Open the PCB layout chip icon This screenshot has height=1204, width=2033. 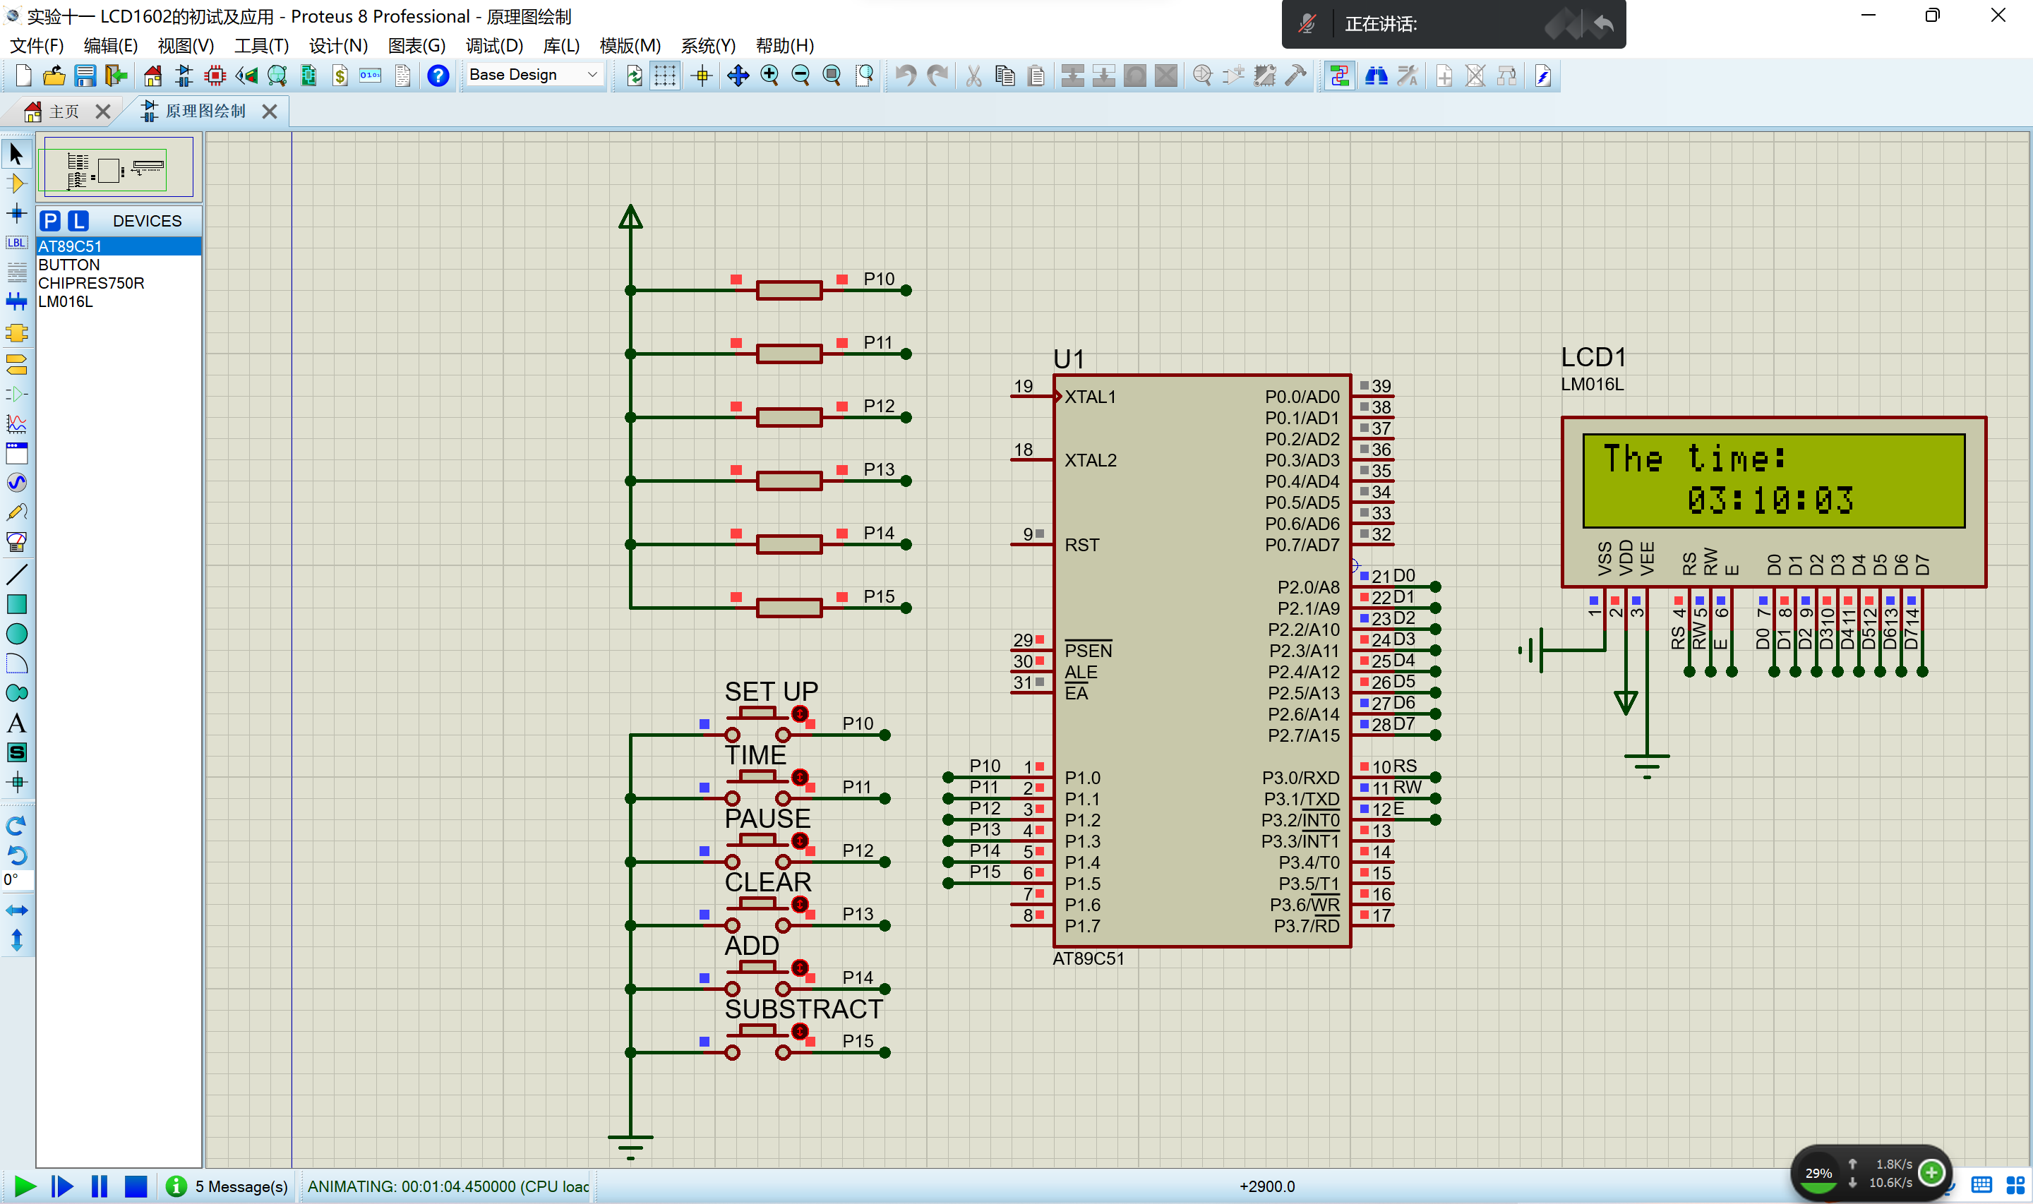[215, 76]
